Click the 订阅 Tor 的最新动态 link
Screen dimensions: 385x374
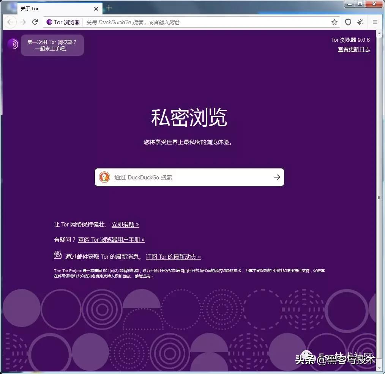[174, 256]
